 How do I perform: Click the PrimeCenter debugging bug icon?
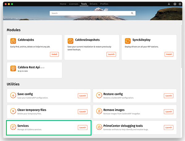(99, 127)
